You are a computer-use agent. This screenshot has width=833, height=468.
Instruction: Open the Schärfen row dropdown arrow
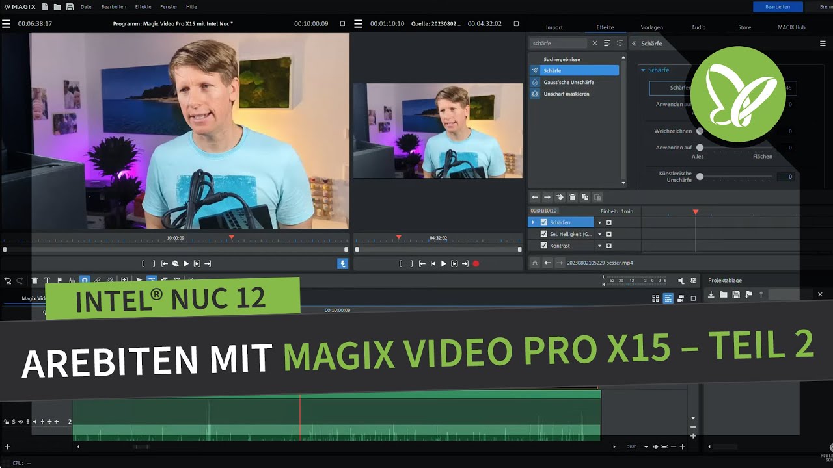[x=600, y=222]
